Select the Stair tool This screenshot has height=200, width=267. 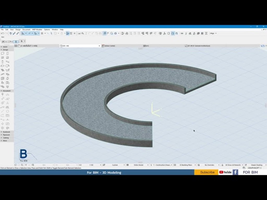pyautogui.click(x=3, y=74)
